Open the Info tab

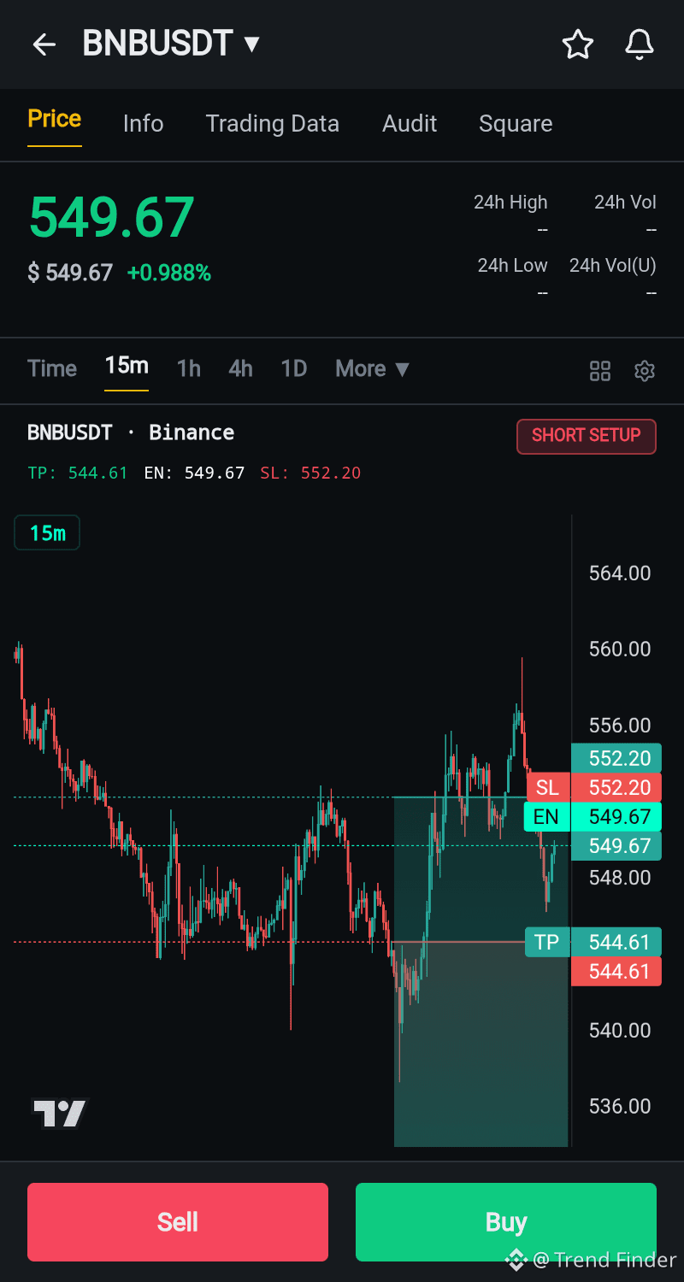(143, 124)
